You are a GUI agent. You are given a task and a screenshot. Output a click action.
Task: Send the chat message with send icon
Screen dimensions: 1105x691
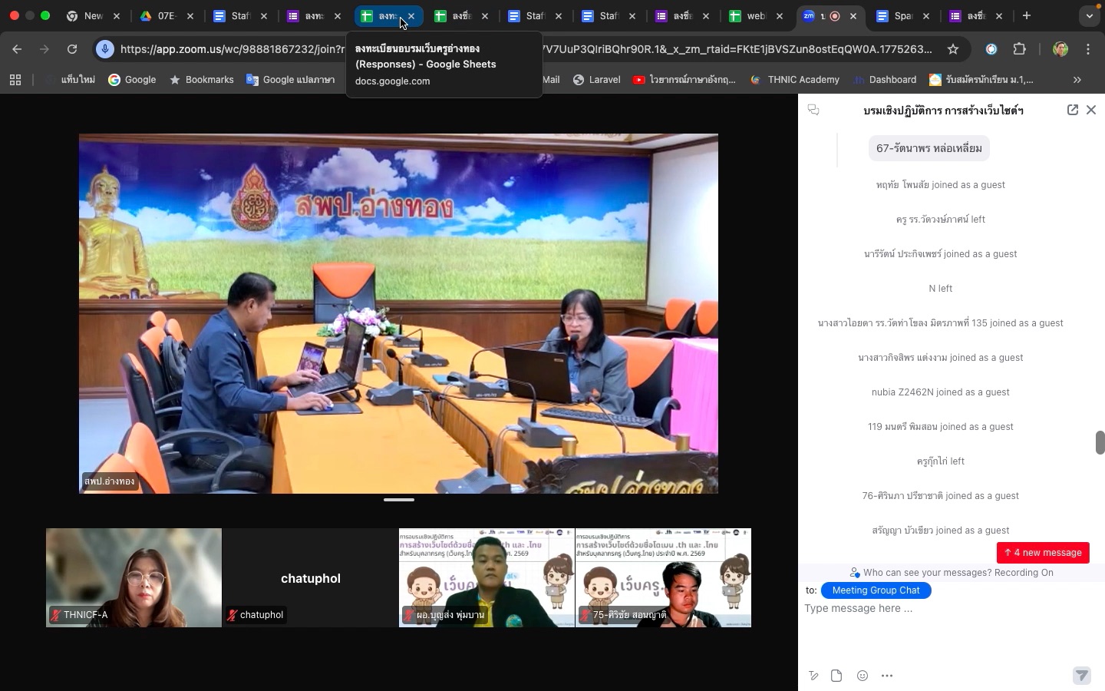1081,676
